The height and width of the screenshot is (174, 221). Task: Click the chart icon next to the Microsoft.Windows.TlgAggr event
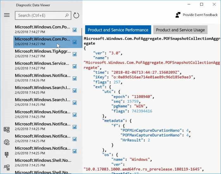coord(75,54)
